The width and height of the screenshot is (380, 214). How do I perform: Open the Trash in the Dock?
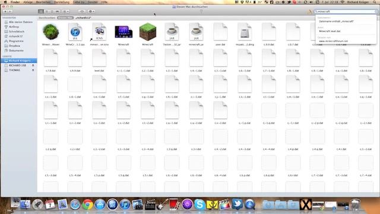tap(356, 204)
